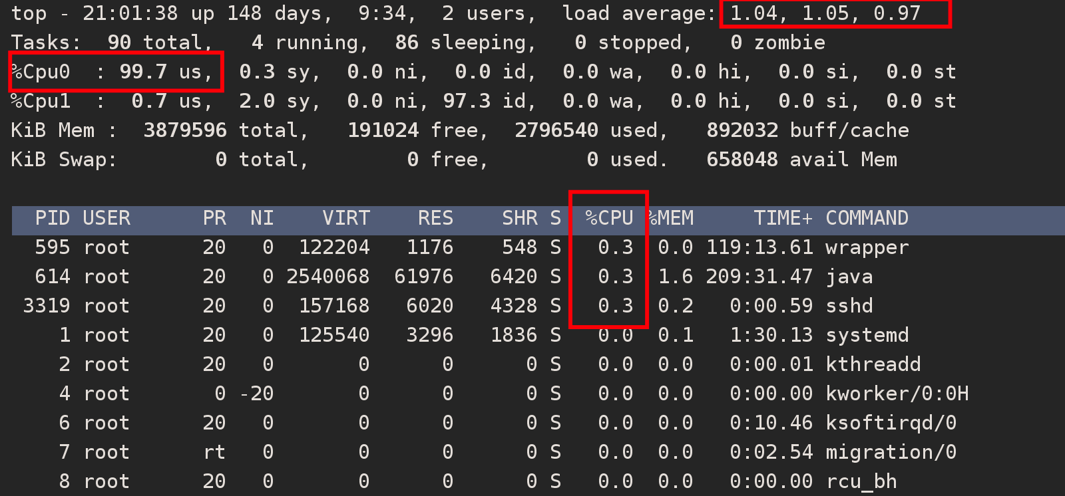Click the 97.3 id value for Cpu1
This screenshot has height=496, width=1065.
pyautogui.click(x=467, y=101)
